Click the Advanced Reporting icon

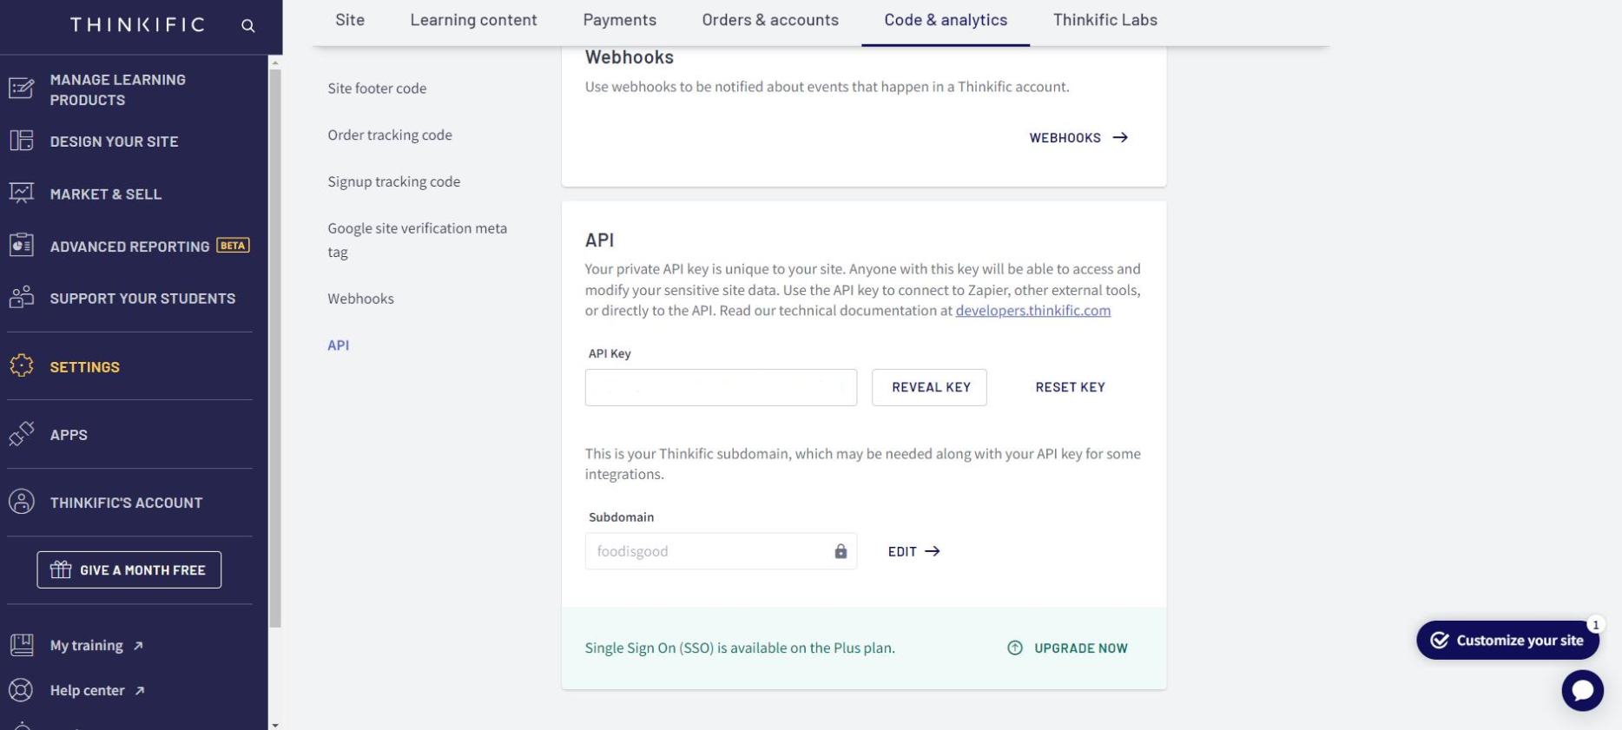pos(22,246)
